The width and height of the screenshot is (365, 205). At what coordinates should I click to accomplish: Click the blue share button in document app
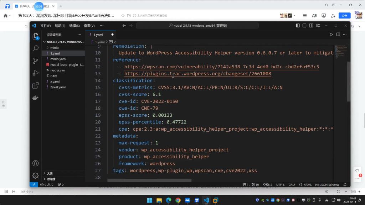click(x=345, y=16)
